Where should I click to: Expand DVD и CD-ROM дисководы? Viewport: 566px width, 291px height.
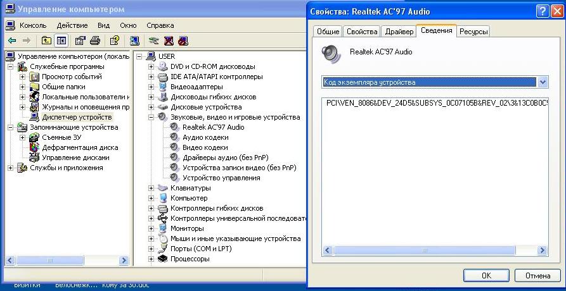151,66
